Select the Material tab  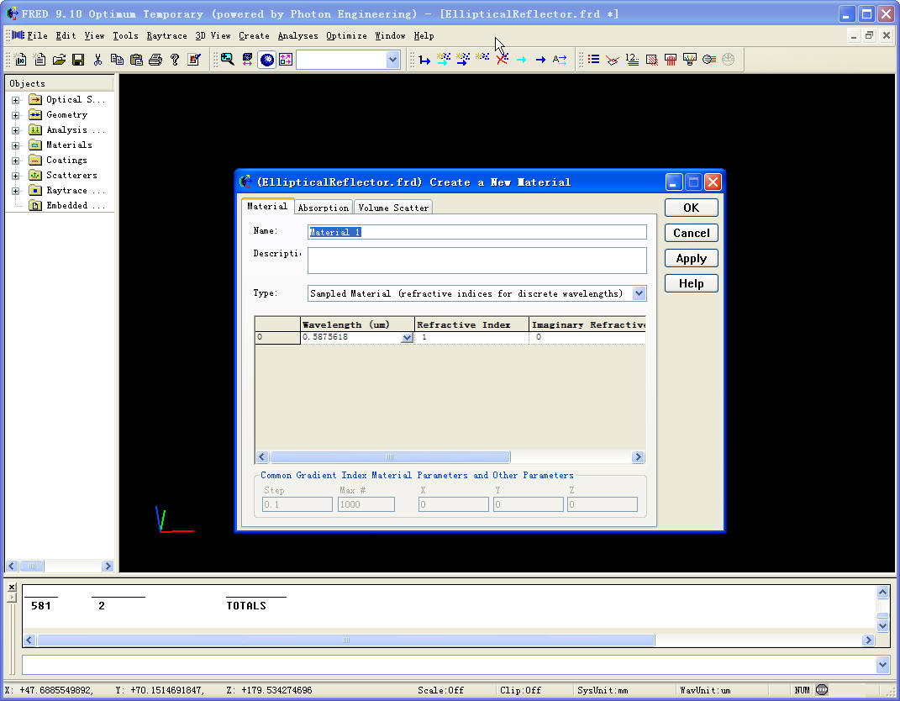[267, 206]
